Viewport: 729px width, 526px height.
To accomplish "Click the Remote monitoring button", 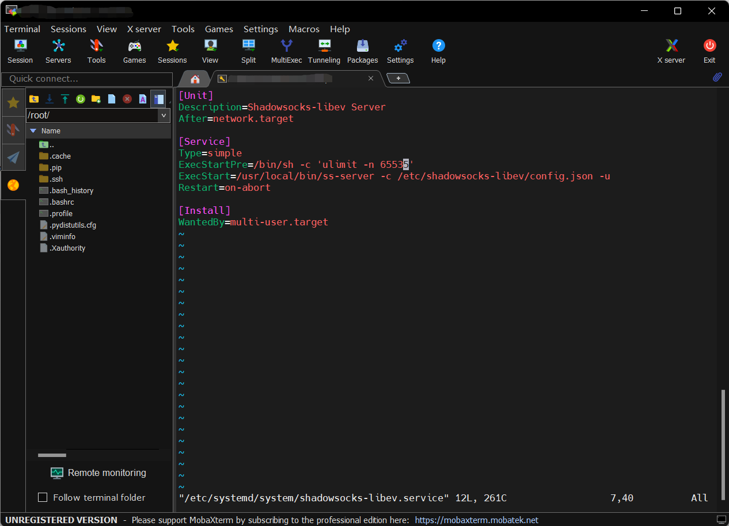I will point(98,473).
